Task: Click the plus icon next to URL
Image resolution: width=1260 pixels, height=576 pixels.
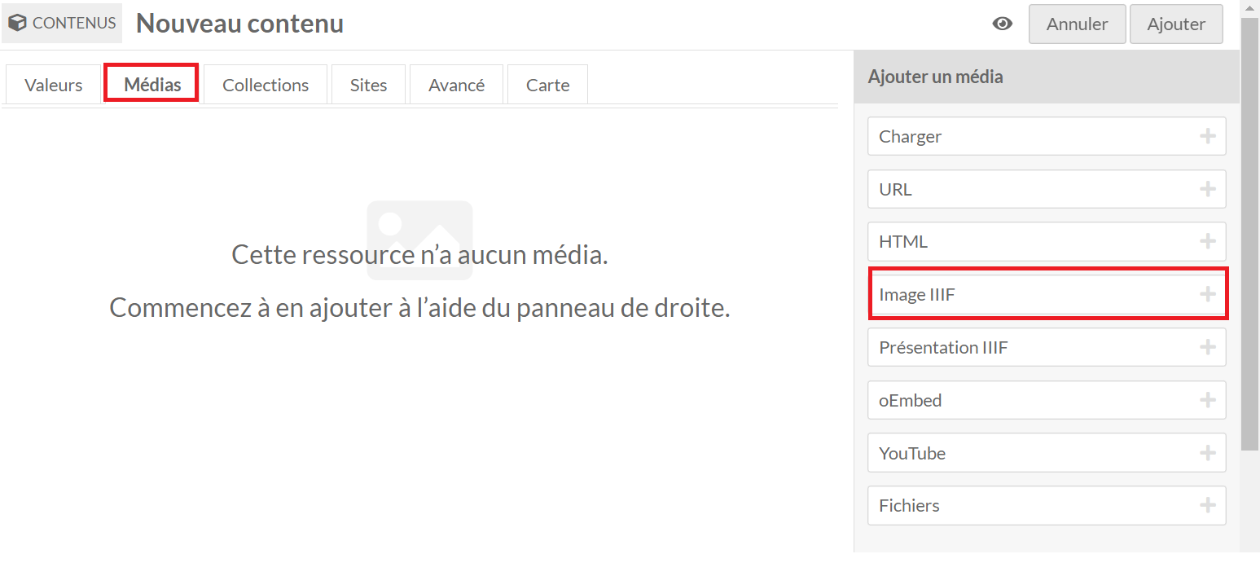Action: coord(1207,189)
